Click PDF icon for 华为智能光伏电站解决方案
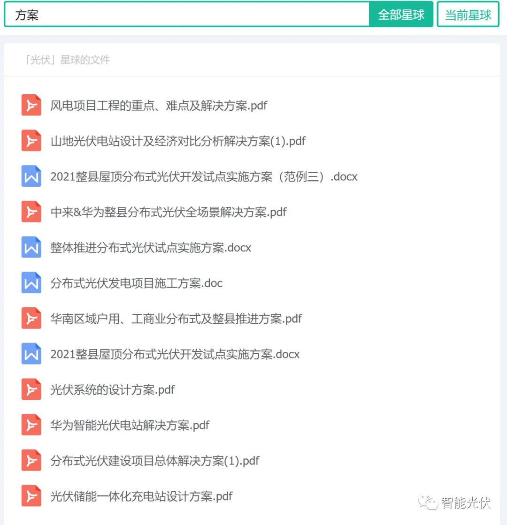 31,425
